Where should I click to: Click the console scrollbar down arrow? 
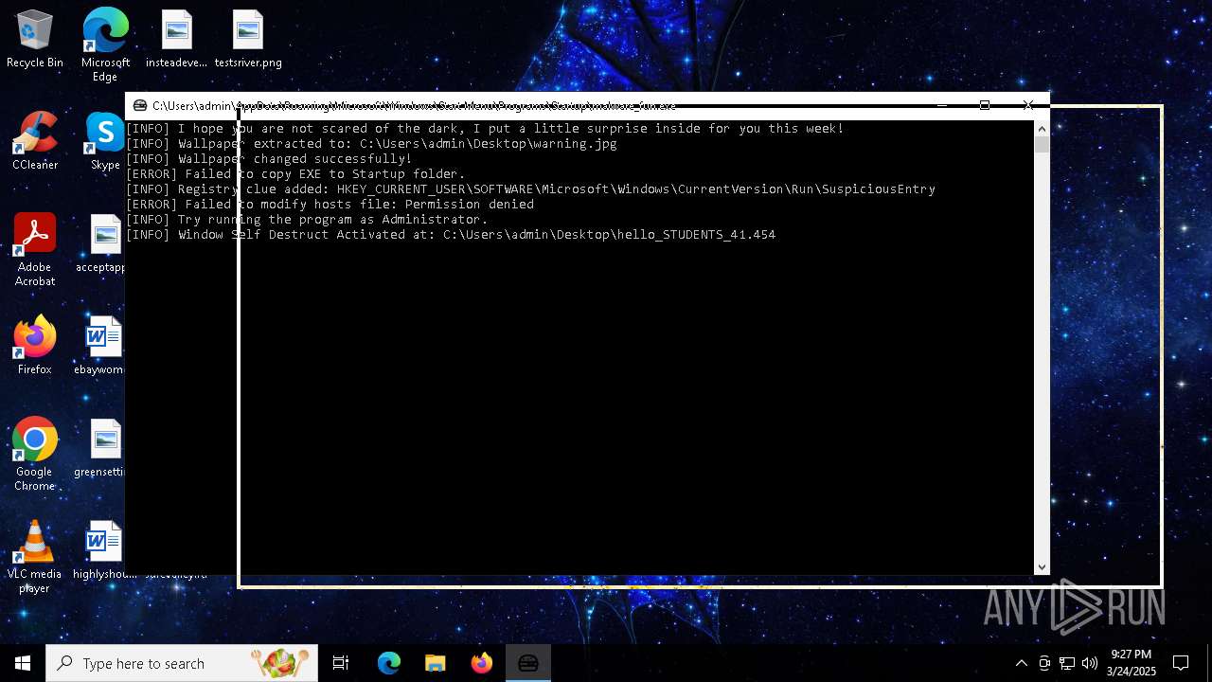(x=1042, y=566)
